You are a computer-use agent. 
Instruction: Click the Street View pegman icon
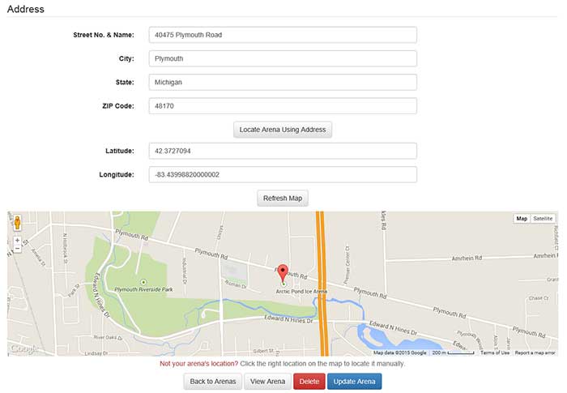17,223
